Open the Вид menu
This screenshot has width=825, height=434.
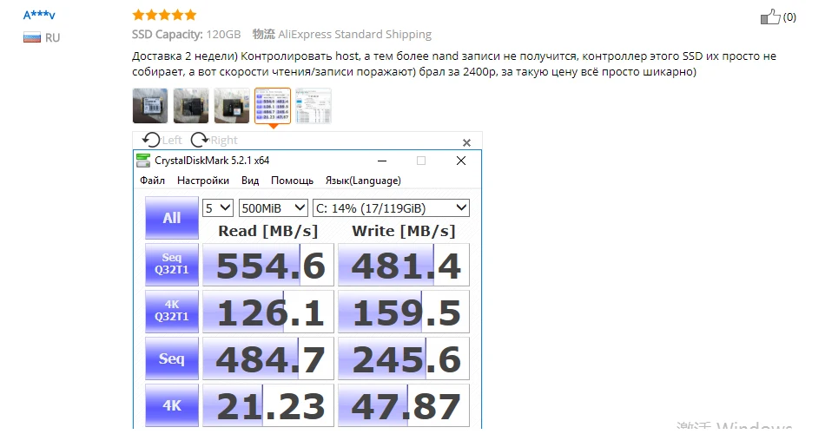coord(250,181)
